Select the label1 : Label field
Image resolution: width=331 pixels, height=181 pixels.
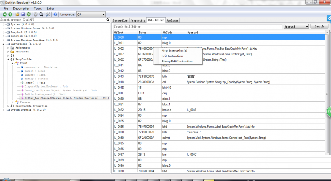point(35,71)
